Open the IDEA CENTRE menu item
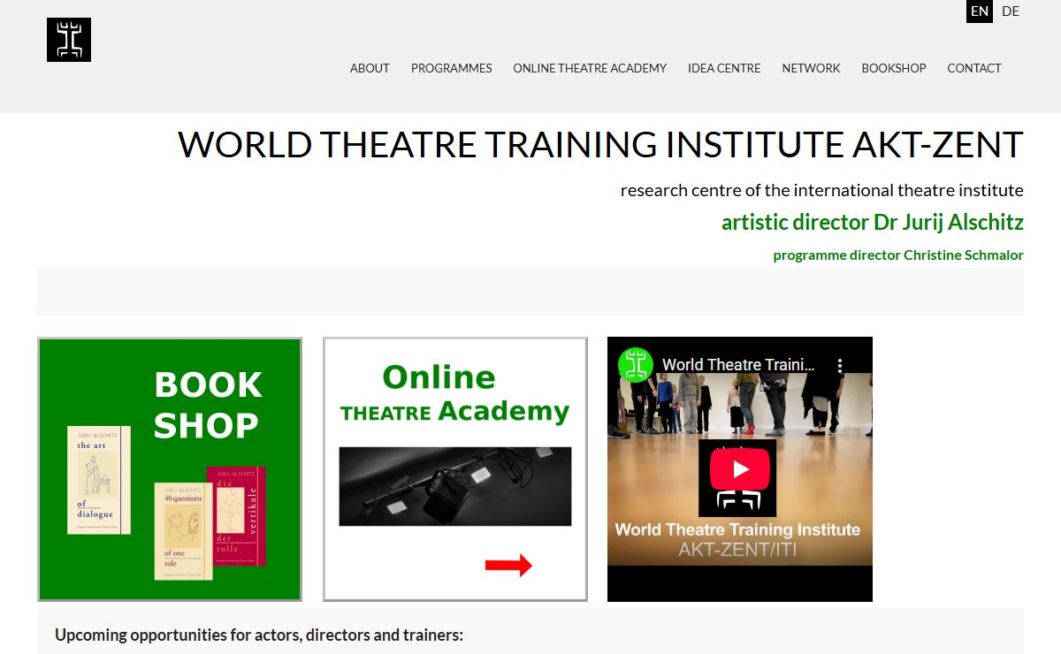1061x654 pixels. pyautogui.click(x=724, y=68)
